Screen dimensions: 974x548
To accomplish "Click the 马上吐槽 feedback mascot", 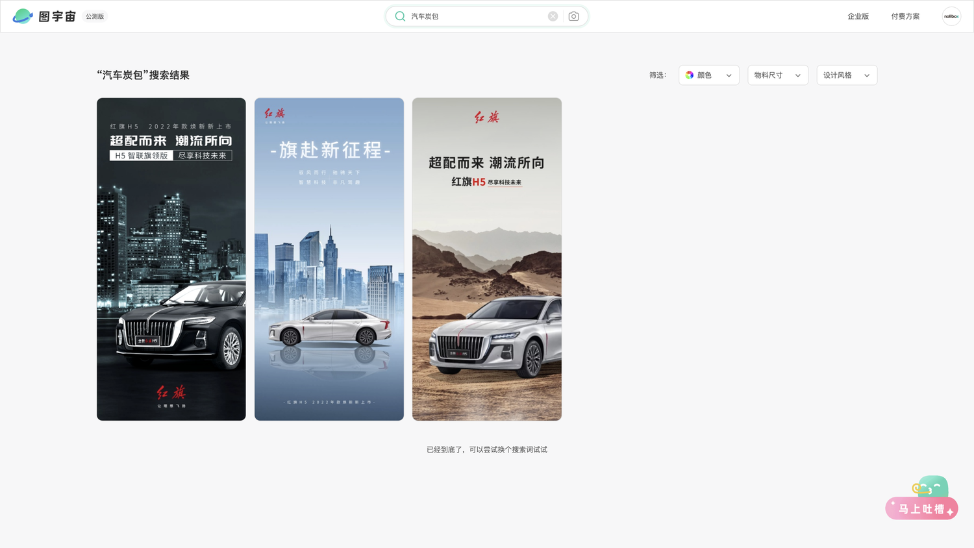I will coord(922,498).
